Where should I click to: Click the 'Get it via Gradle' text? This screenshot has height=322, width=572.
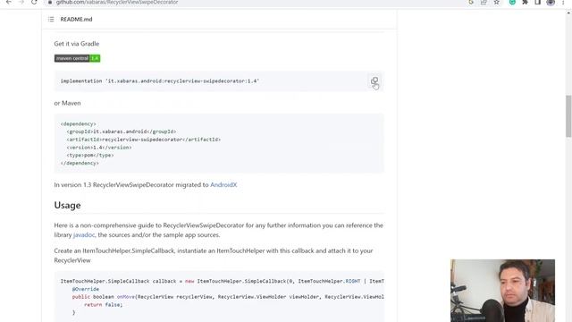coord(77,44)
